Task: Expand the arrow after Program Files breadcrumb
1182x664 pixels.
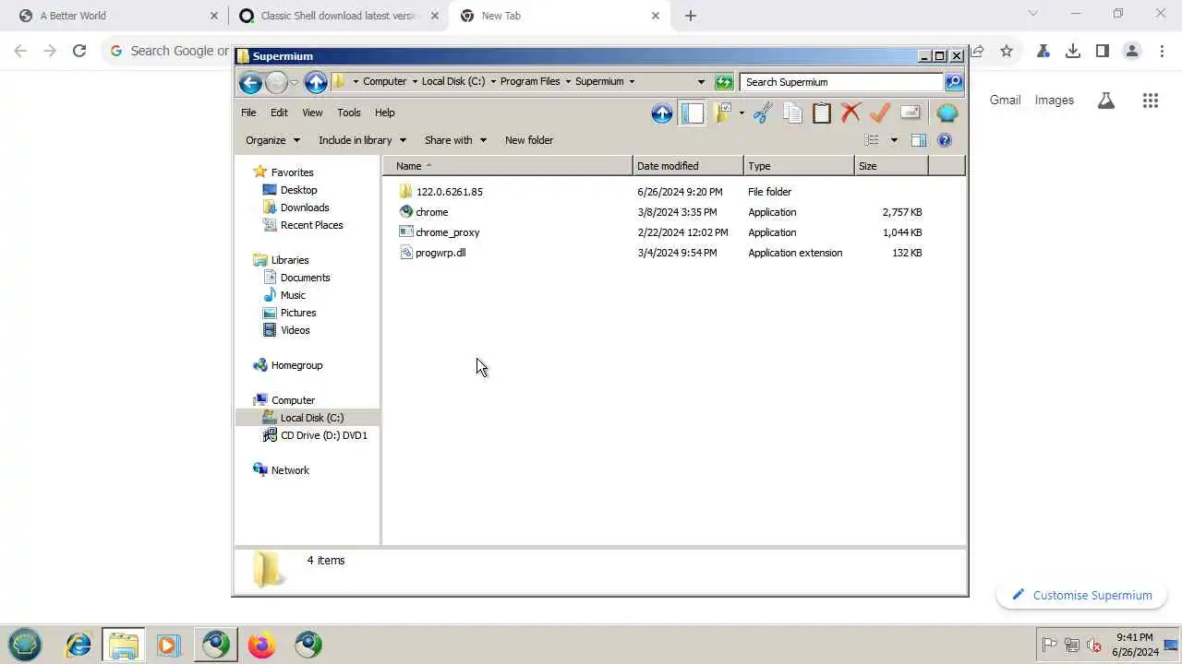Action: (568, 82)
